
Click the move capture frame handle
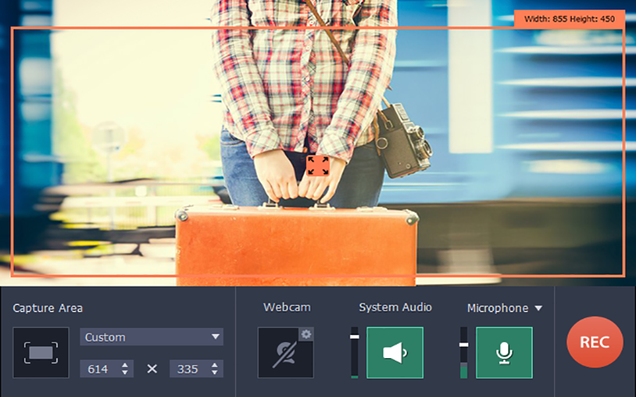pyautogui.click(x=318, y=166)
